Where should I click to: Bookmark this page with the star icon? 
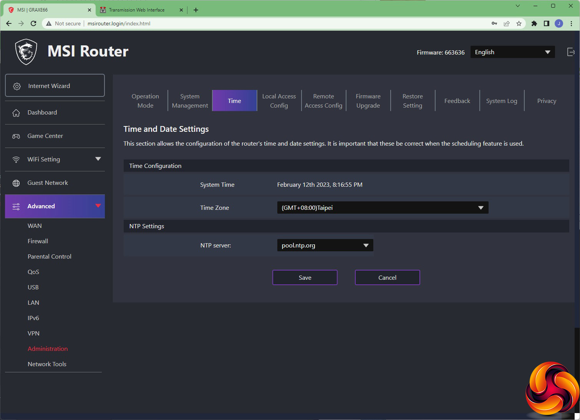[519, 23]
